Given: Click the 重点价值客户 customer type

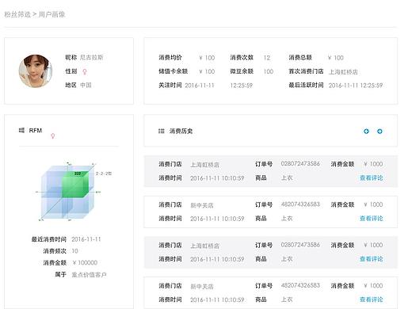Looking at the screenshot, I should [89, 275].
